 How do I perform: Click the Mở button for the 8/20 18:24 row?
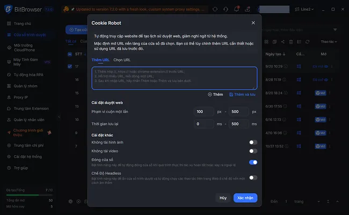(321, 93)
